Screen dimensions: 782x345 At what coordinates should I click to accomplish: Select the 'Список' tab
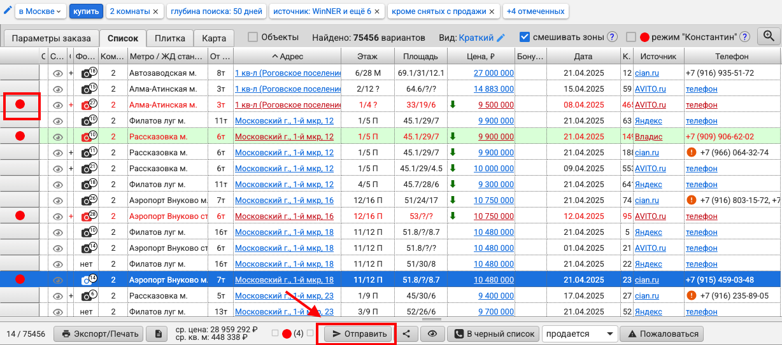[x=123, y=38]
